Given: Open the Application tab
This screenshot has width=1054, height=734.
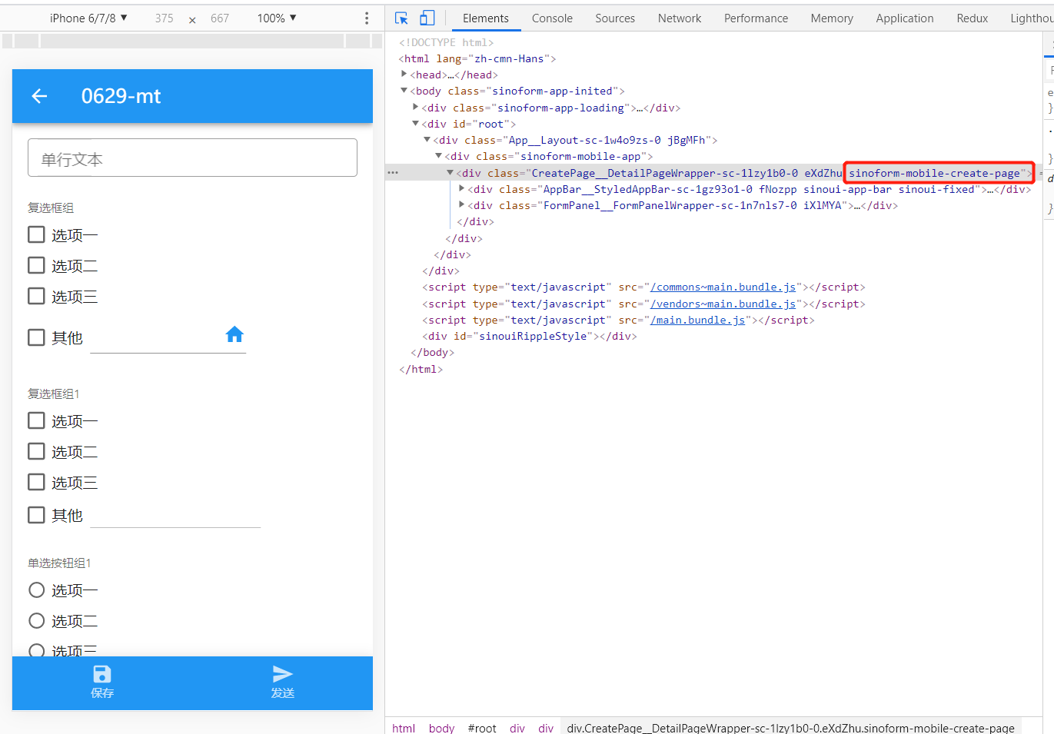Looking at the screenshot, I should (905, 18).
